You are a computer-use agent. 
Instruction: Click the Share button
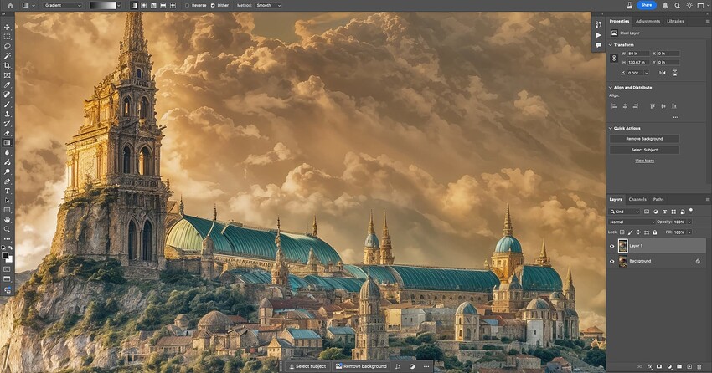click(646, 6)
